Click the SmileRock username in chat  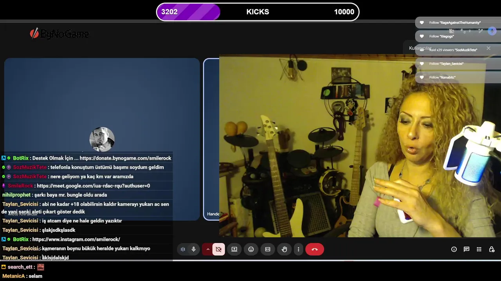click(20, 186)
